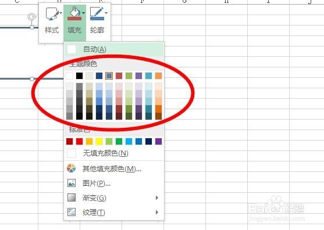Click the shape's rotation handle
The image size is (324, 230).
pyautogui.click(x=32, y=17)
